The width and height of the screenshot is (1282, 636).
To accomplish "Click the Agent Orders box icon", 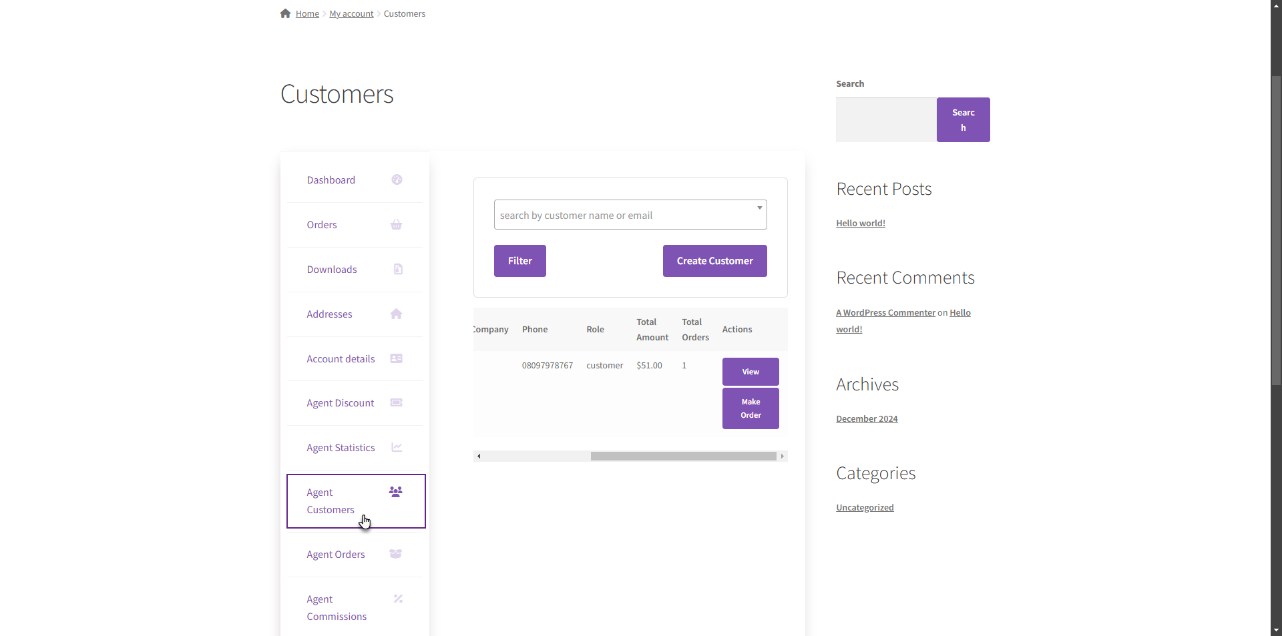I will tap(395, 554).
